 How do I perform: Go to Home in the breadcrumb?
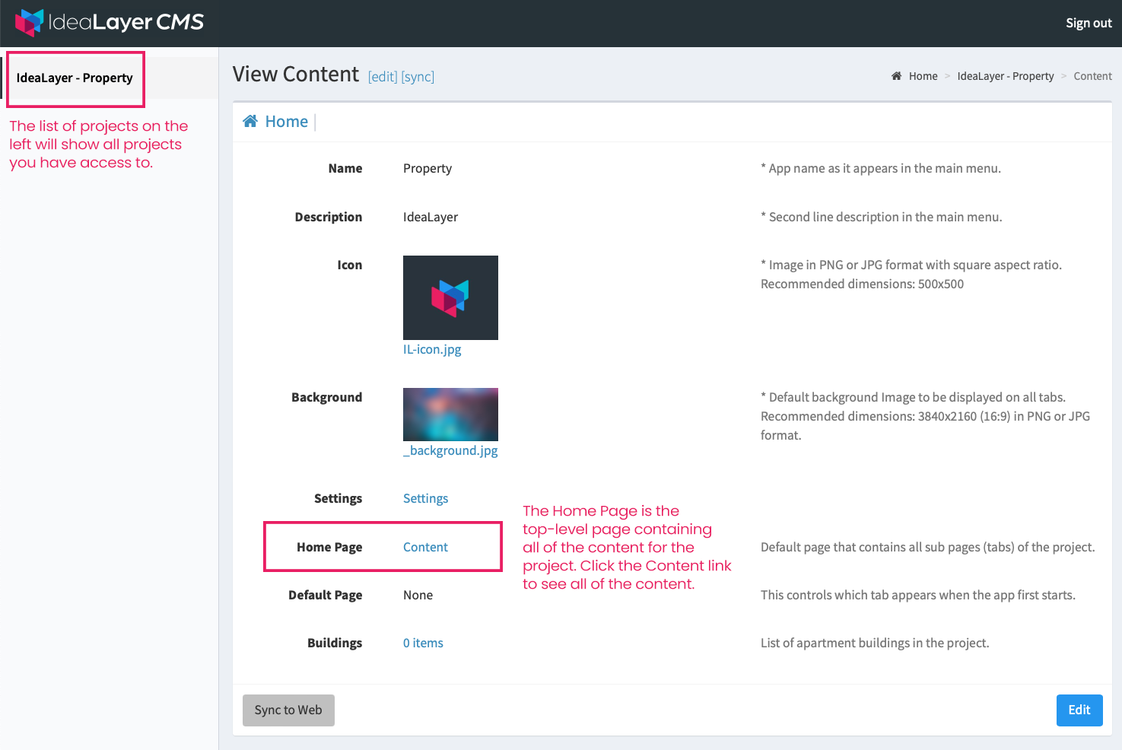[923, 76]
